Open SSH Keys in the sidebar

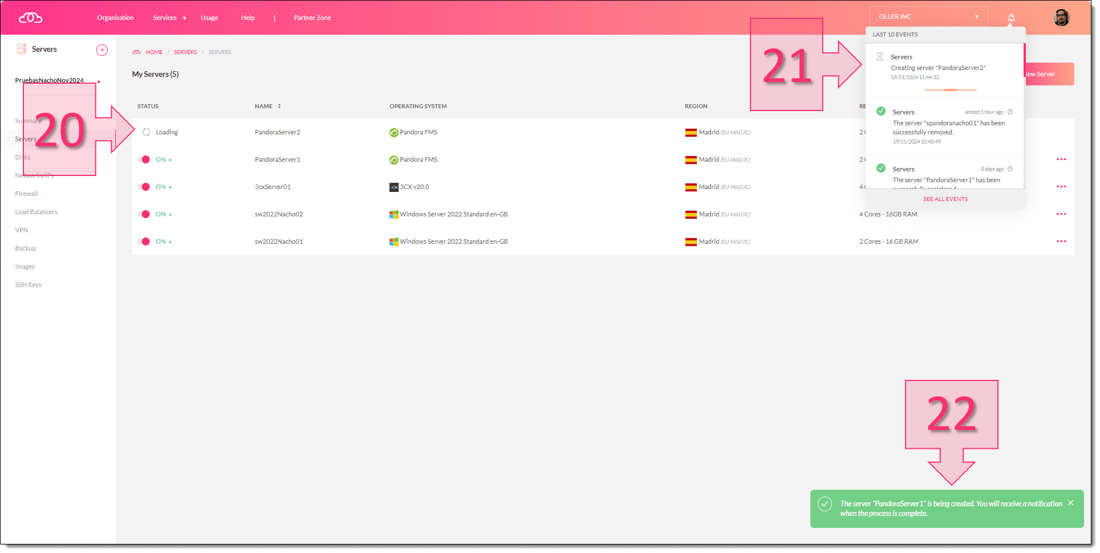click(28, 285)
